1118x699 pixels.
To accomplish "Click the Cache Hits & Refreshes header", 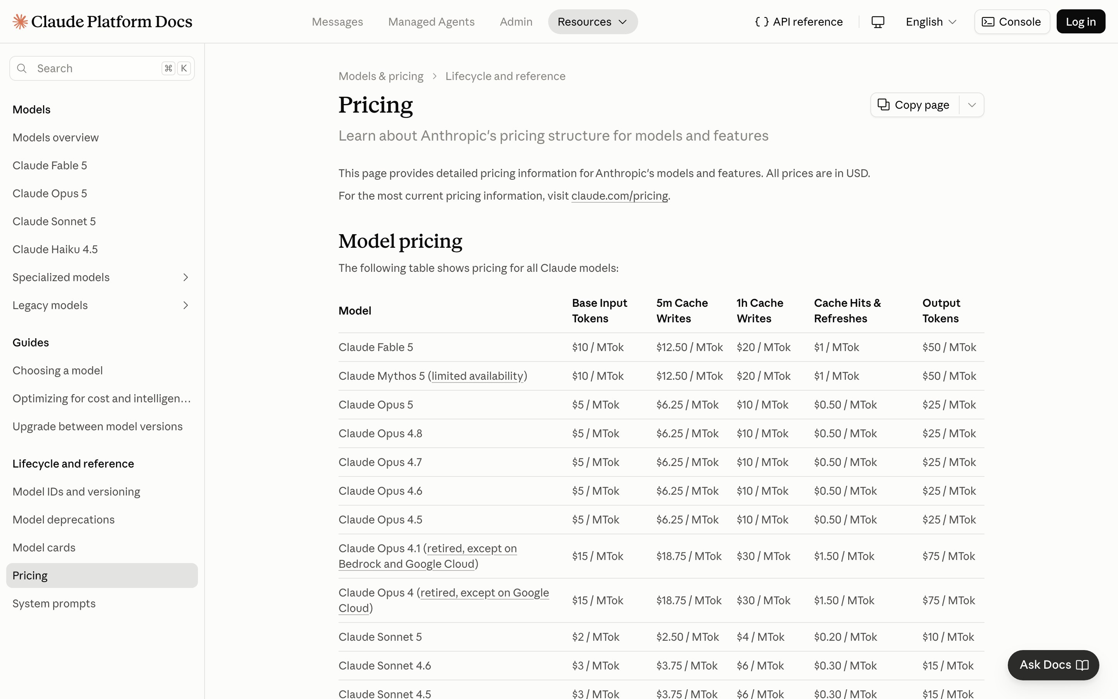I will click(847, 311).
